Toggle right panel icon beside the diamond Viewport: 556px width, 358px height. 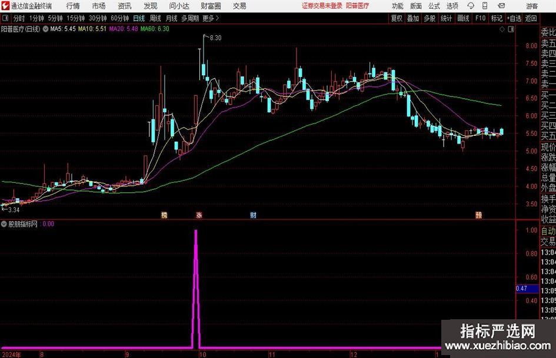point(511,29)
